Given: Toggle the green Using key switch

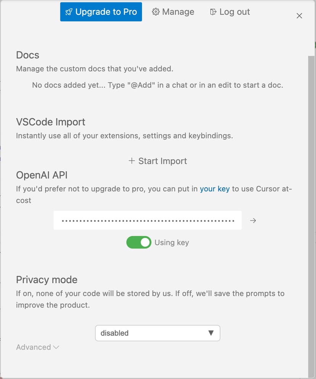Looking at the screenshot, I should coord(139,242).
